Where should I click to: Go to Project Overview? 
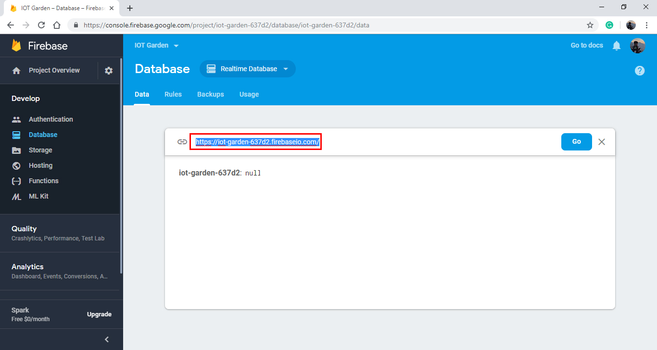[x=53, y=70]
